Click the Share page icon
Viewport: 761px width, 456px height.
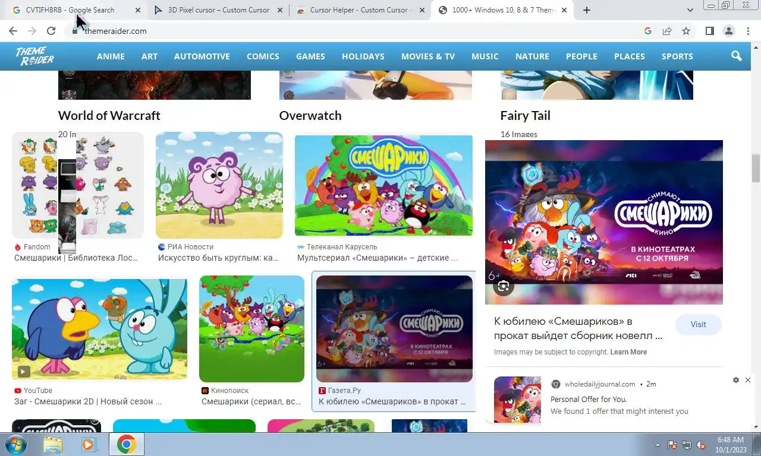pos(667,31)
